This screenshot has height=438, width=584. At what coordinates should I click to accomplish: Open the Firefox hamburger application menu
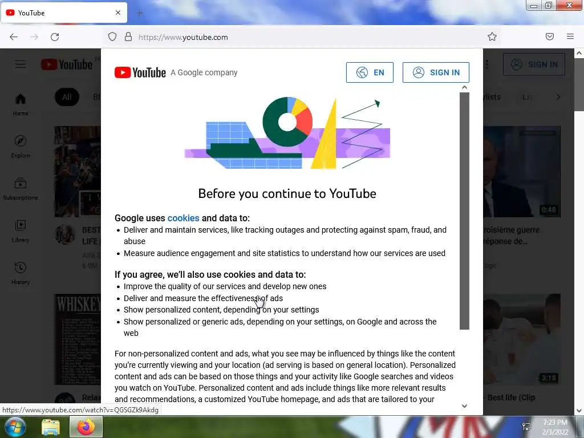pyautogui.click(x=570, y=36)
